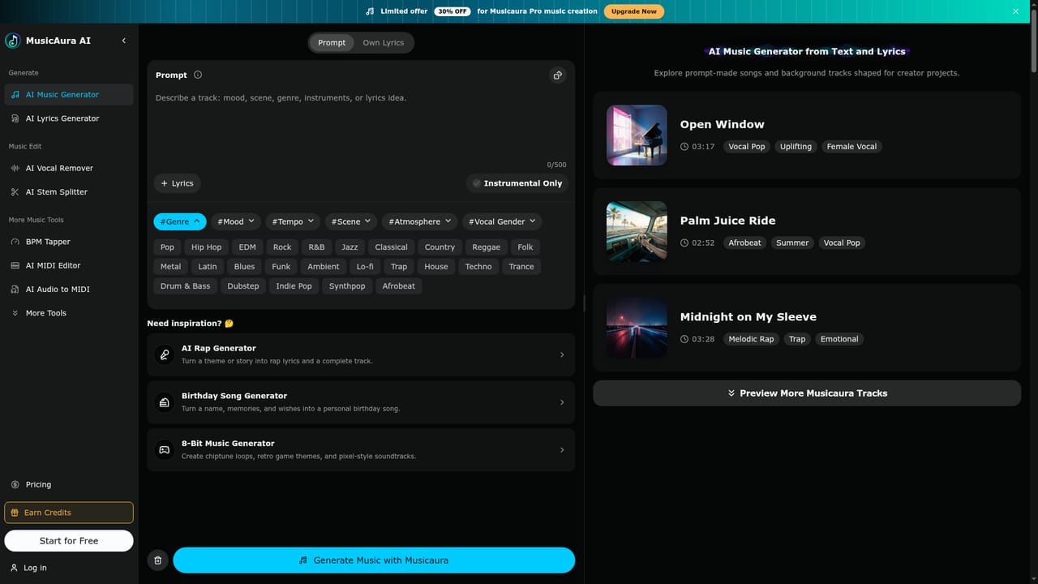Screen dimensions: 1038x584
Task: Expand More Tools in the sidebar
Action: (x=69, y=313)
